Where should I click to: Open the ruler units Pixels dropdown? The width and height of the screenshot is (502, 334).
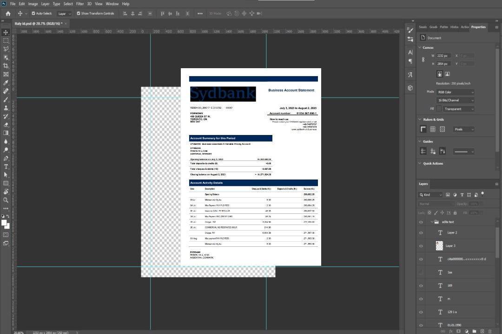(x=464, y=129)
